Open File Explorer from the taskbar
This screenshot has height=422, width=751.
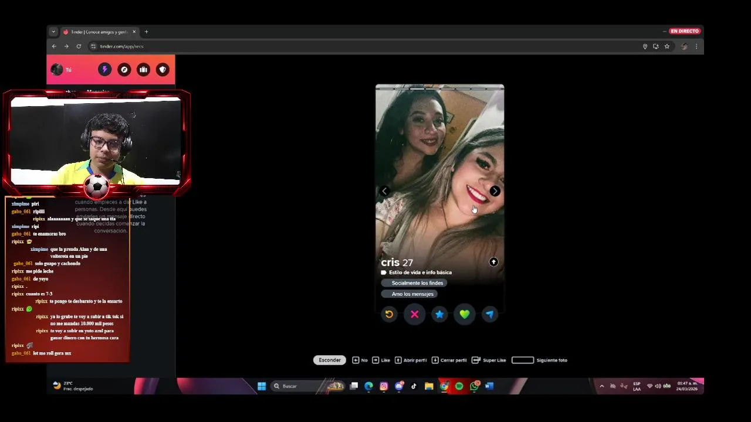[x=429, y=386]
